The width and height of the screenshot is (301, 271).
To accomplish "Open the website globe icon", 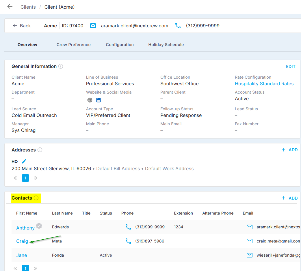I will [90, 100].
